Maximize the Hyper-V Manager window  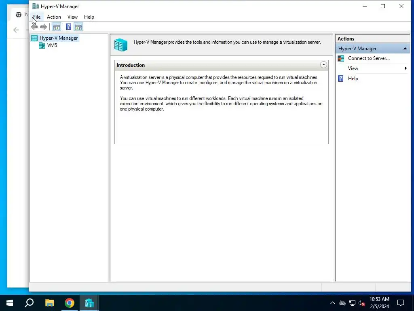(x=383, y=6)
